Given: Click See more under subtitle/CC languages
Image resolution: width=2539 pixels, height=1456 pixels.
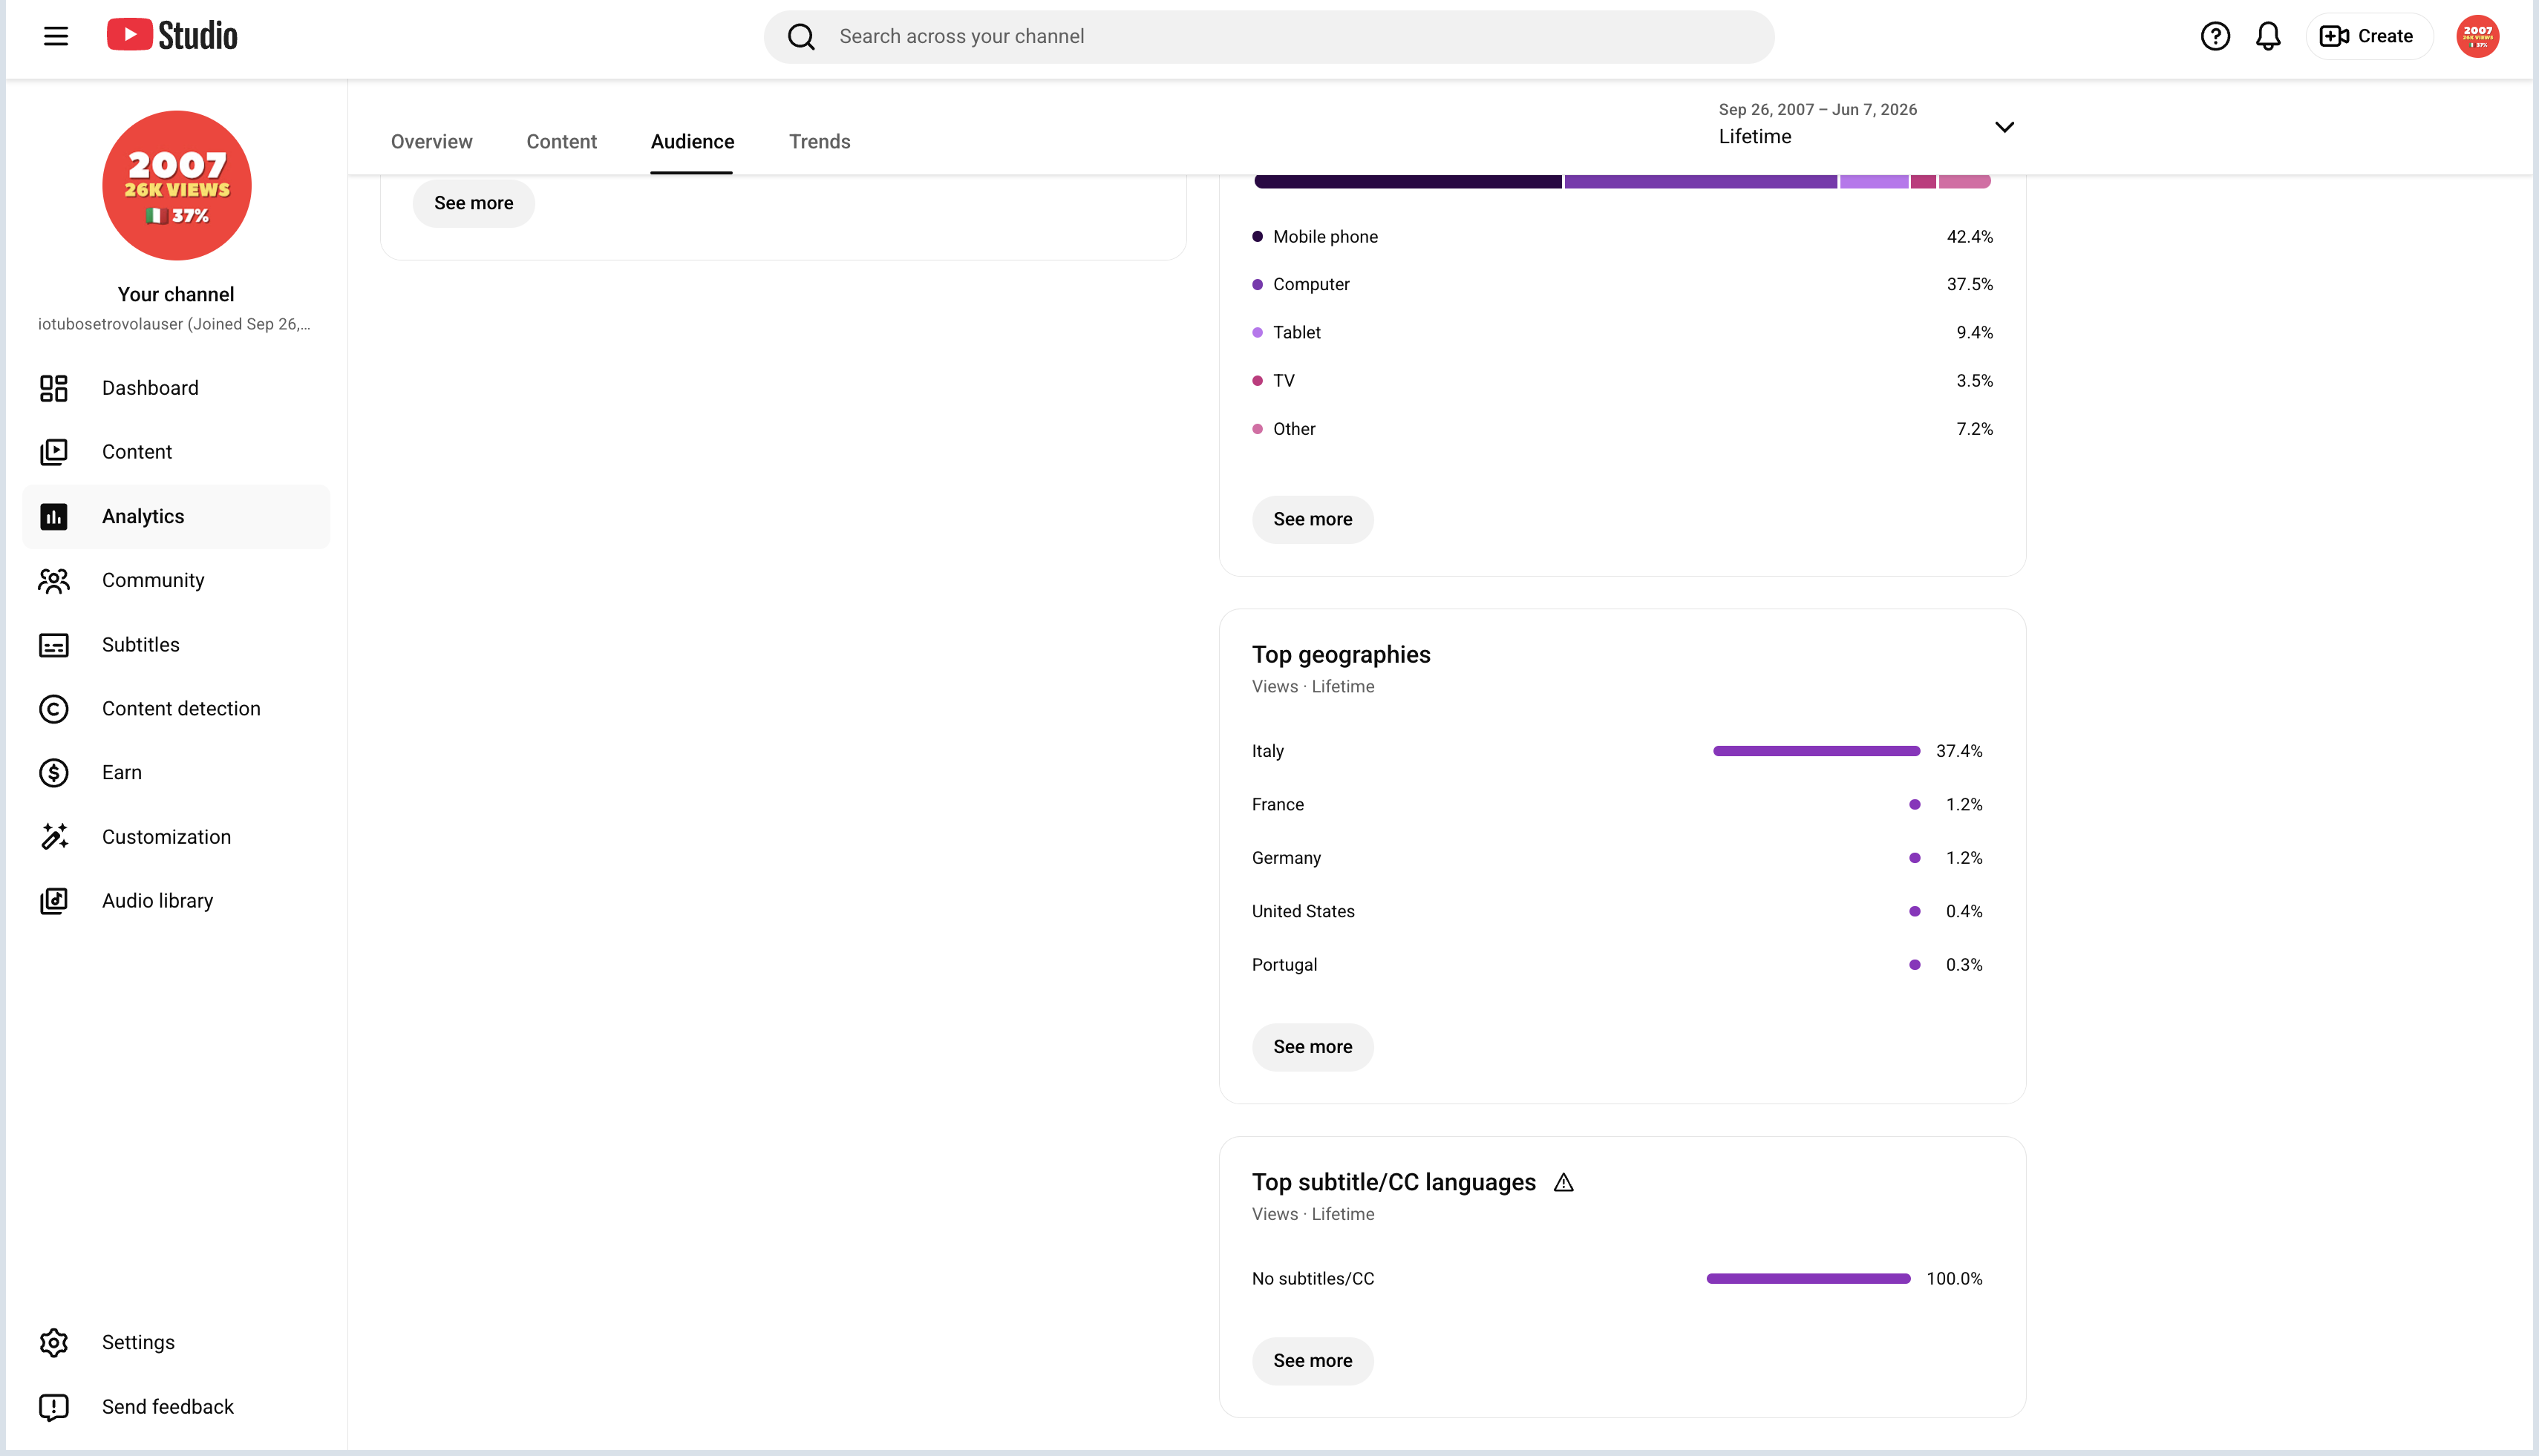Looking at the screenshot, I should (x=1313, y=1361).
